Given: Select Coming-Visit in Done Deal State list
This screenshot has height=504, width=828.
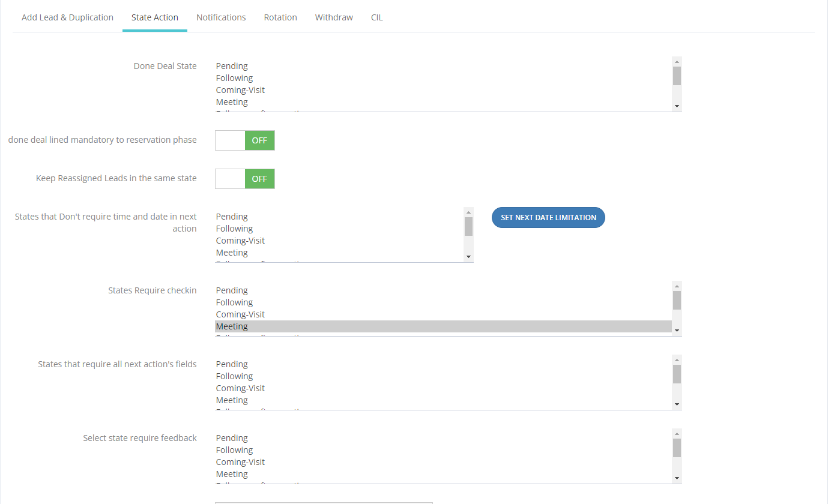Looking at the screenshot, I should pyautogui.click(x=443, y=90).
